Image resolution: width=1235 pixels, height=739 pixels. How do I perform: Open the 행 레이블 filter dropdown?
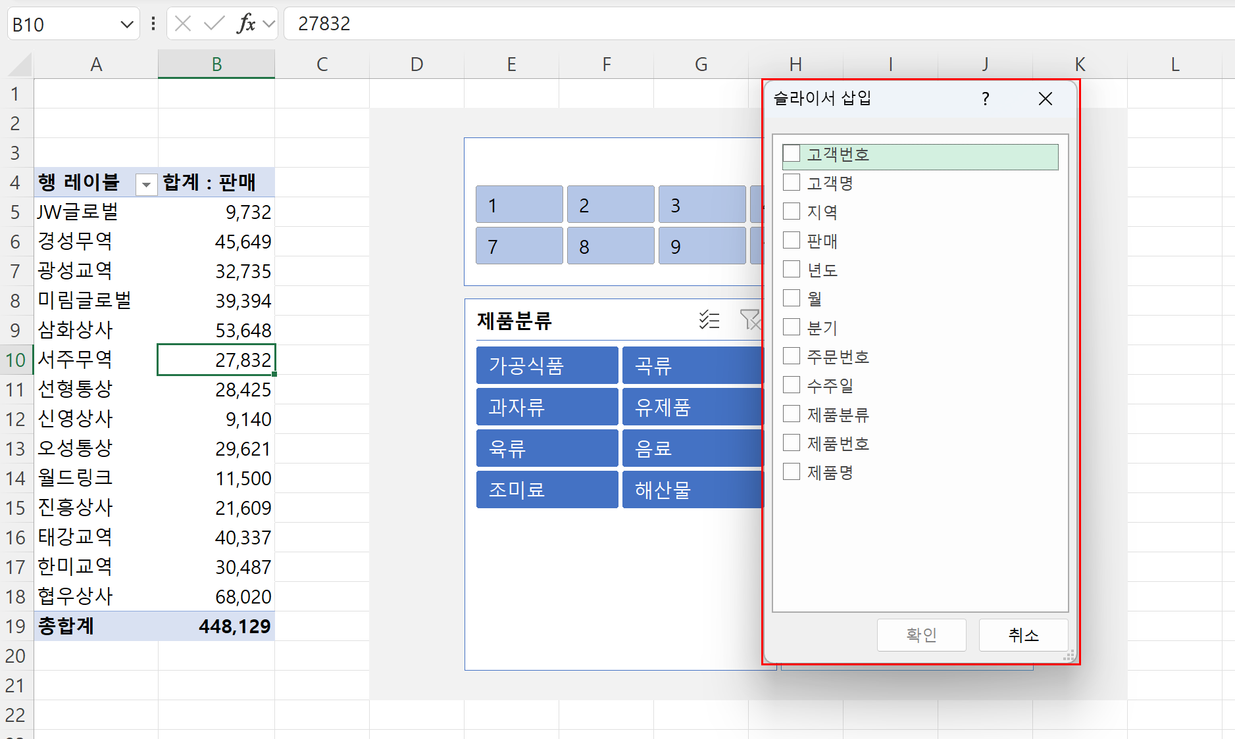[146, 184]
